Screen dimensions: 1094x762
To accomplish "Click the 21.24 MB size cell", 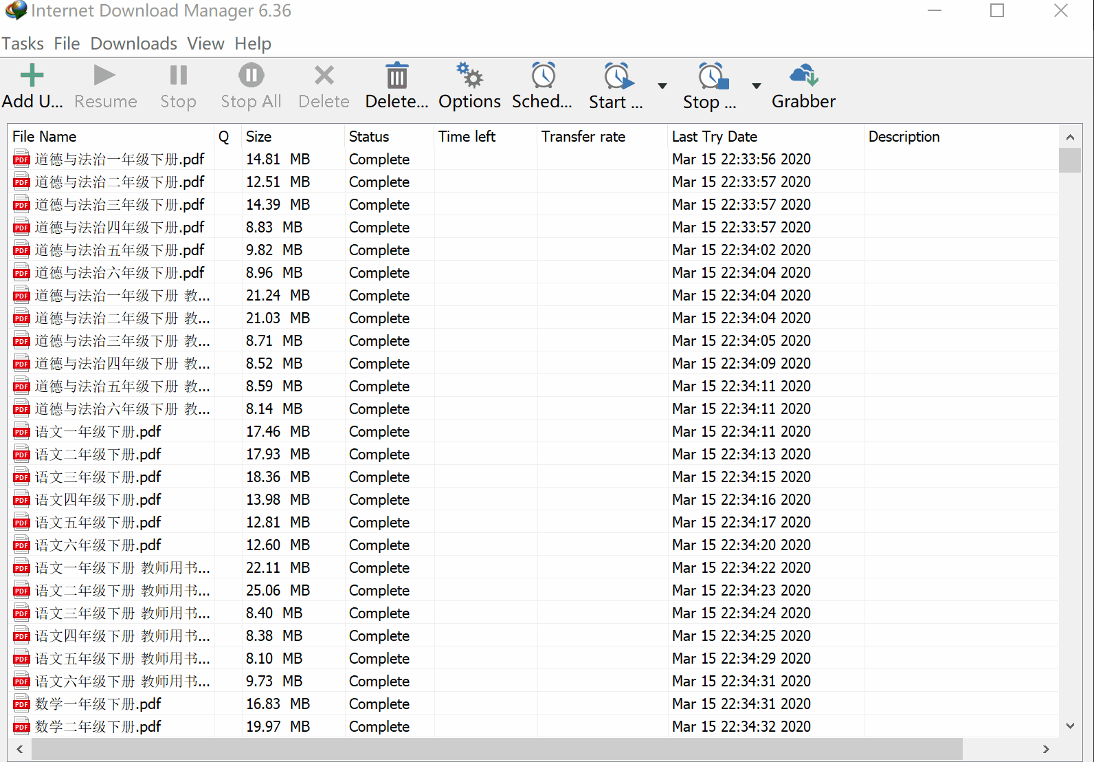I will click(278, 295).
